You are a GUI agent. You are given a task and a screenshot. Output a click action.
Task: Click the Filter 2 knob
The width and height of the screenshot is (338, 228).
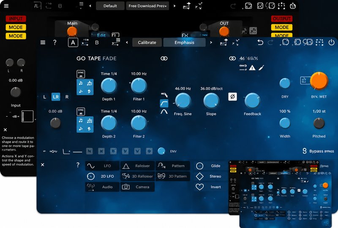[139, 123]
